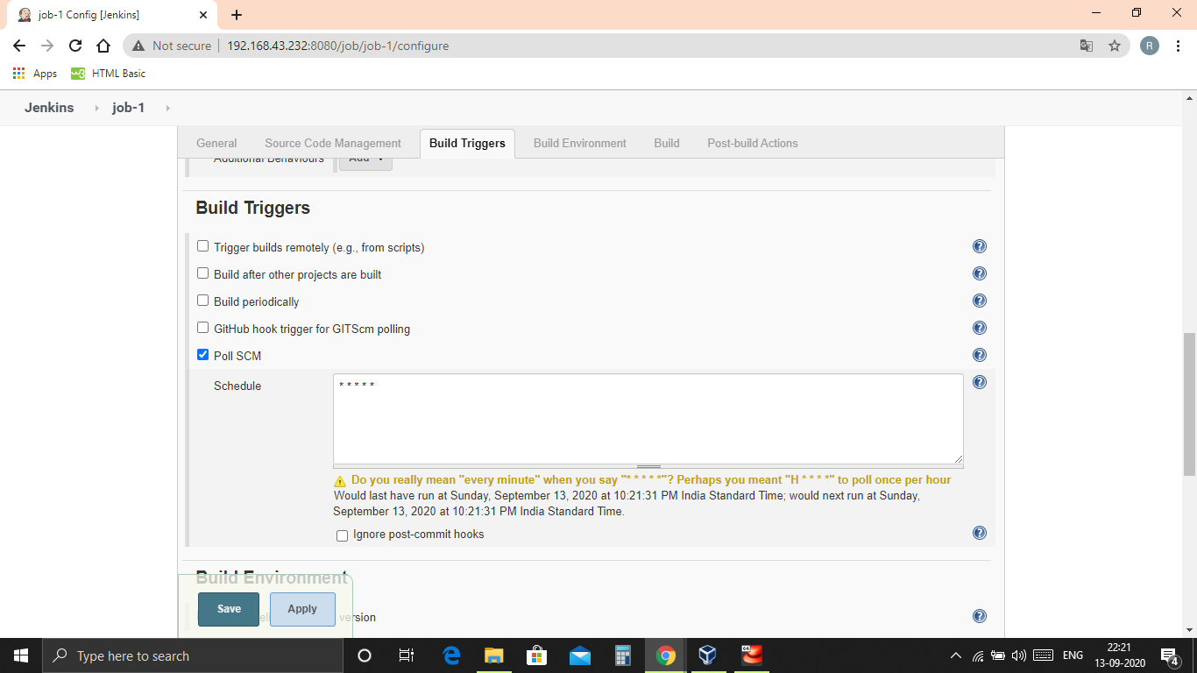The image size is (1197, 673).
Task: Open Windows Start menu
Action: [x=21, y=655]
